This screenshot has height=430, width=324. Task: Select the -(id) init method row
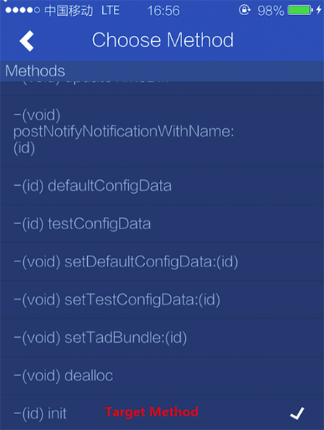click(162, 413)
